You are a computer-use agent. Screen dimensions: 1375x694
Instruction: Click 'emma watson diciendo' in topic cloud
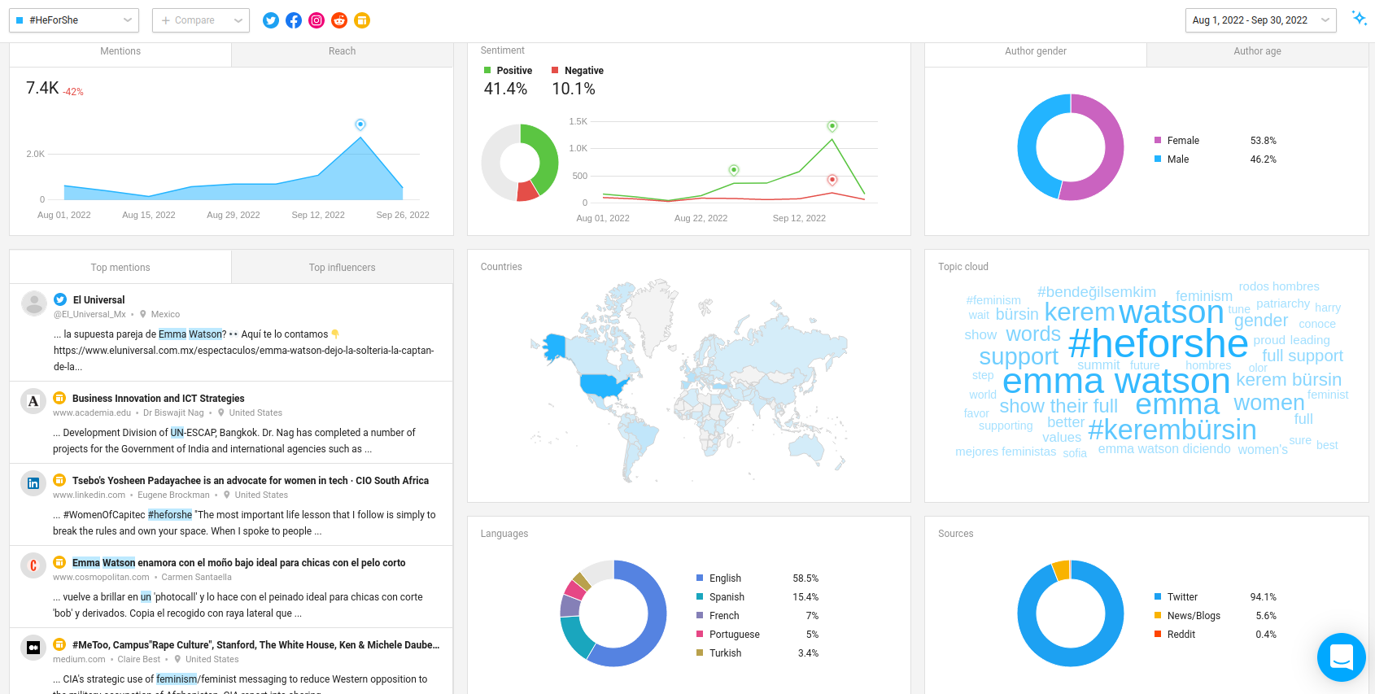(1164, 449)
